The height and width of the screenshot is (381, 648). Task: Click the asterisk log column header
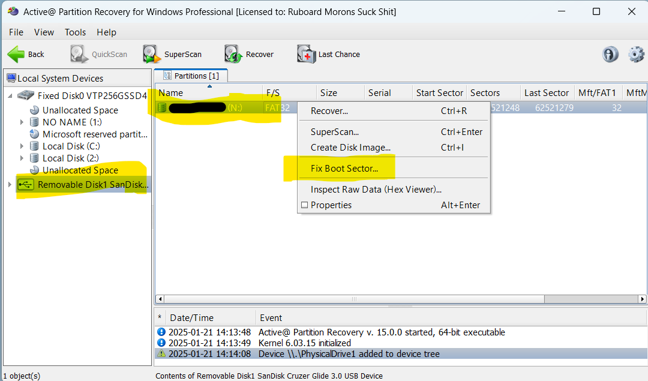point(160,318)
